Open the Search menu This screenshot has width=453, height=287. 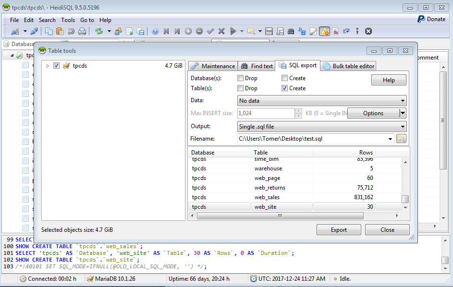47,20
